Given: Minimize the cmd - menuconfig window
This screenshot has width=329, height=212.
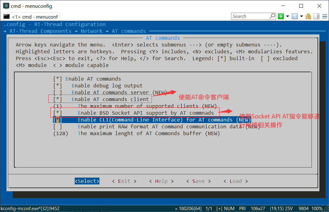Looking at the screenshot, I should [x=283, y=6].
